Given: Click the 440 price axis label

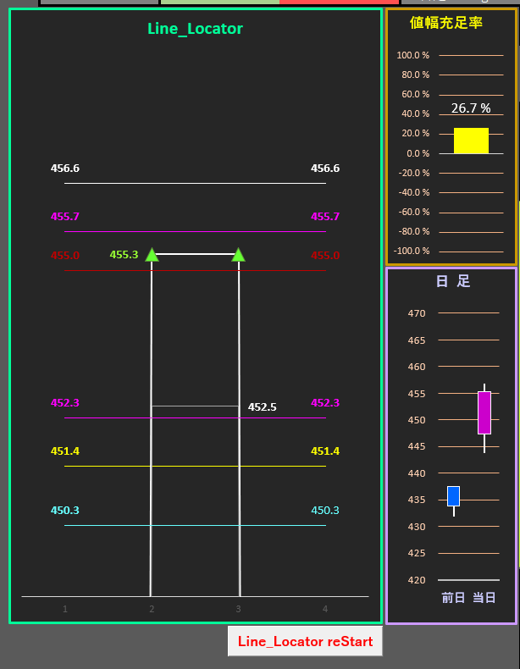Looking at the screenshot, I should pyautogui.click(x=417, y=473).
